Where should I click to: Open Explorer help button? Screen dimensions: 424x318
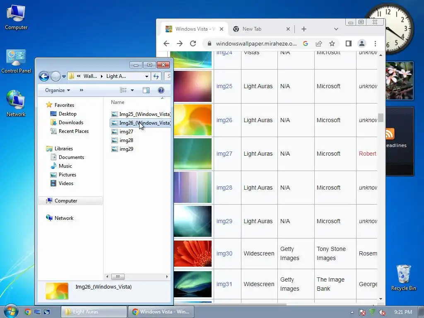tap(161, 90)
